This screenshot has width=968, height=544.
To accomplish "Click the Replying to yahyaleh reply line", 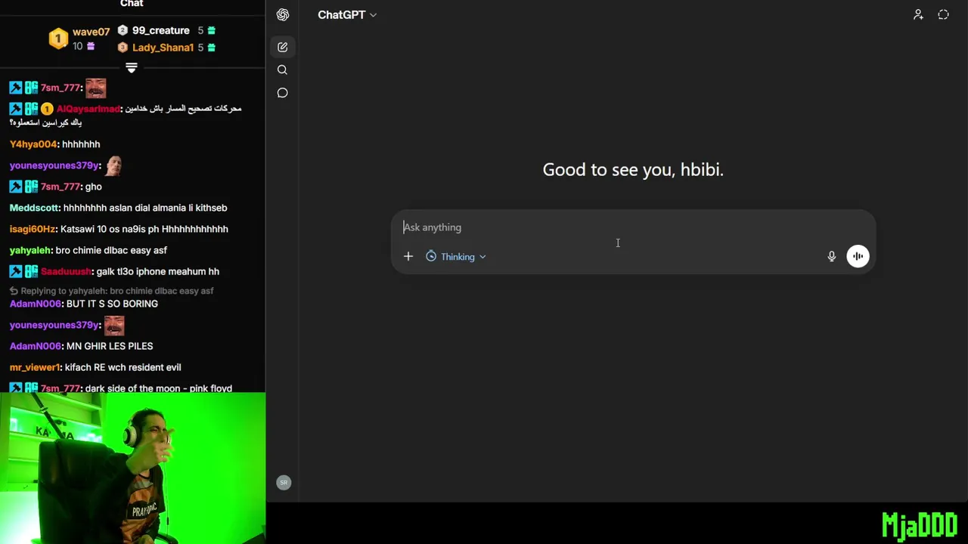I will point(112,291).
